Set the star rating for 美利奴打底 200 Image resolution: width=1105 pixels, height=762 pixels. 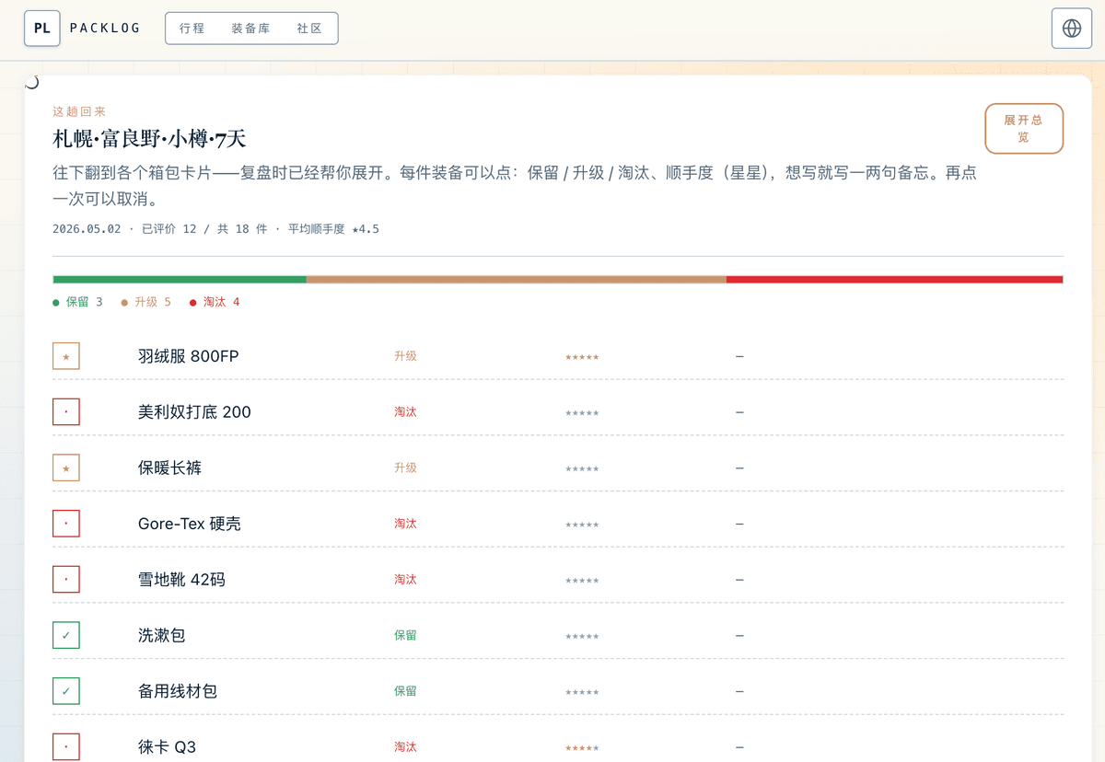(582, 413)
